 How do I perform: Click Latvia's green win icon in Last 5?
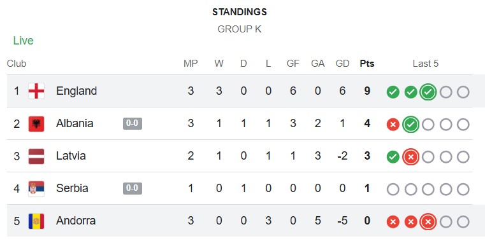(x=393, y=157)
